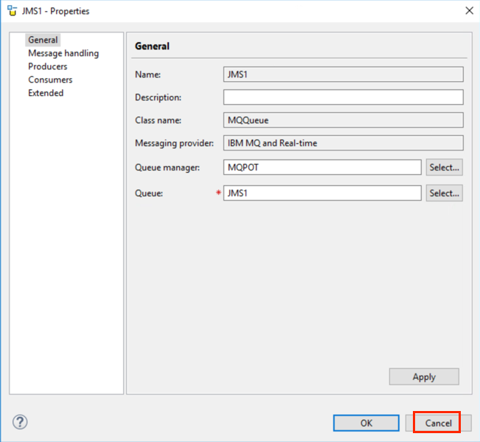This screenshot has height=442, width=480.
Task: Click the Queue label
Action: [149, 193]
